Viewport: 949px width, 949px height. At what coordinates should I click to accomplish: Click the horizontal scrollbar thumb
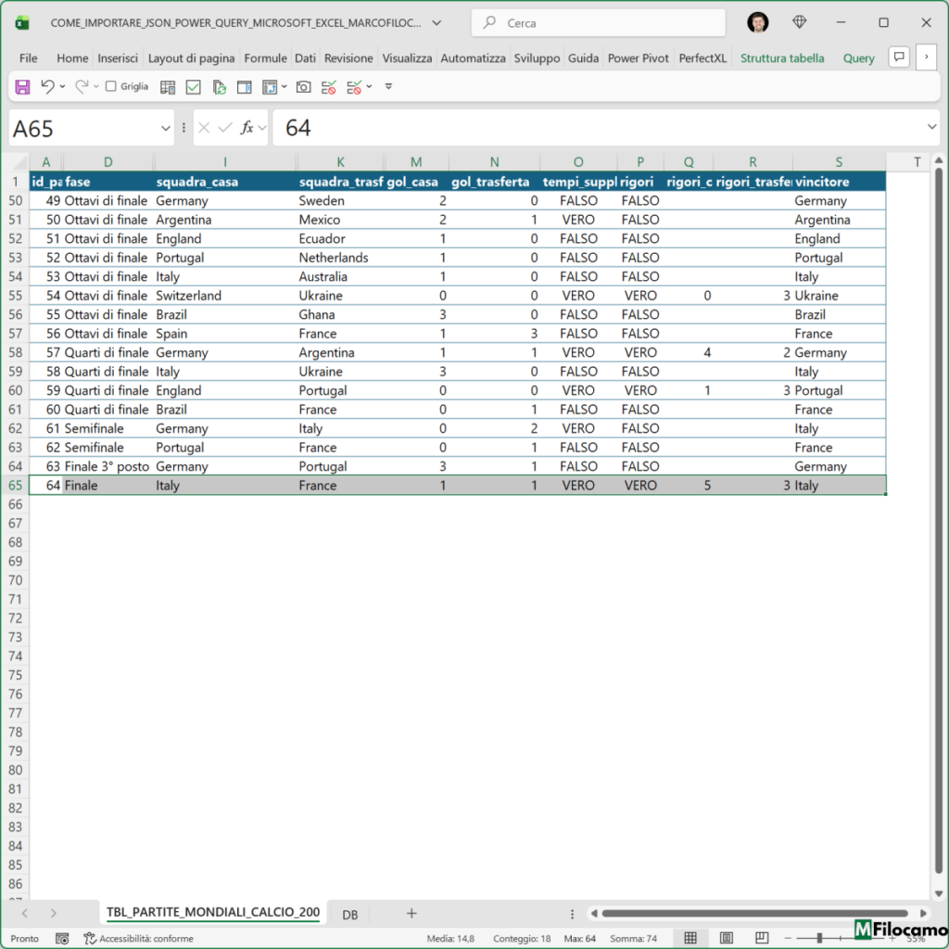click(x=754, y=913)
